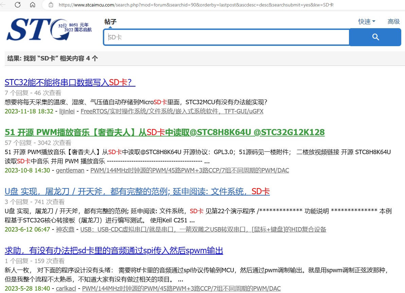This screenshot has width=405, height=293.
Task: Open author profile carlkacl
Action: (x=66, y=289)
